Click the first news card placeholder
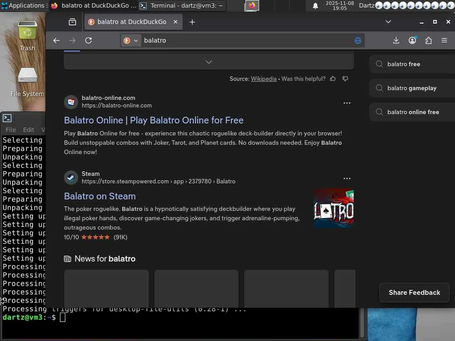Viewport: 455px width, 341px height. click(x=106, y=289)
